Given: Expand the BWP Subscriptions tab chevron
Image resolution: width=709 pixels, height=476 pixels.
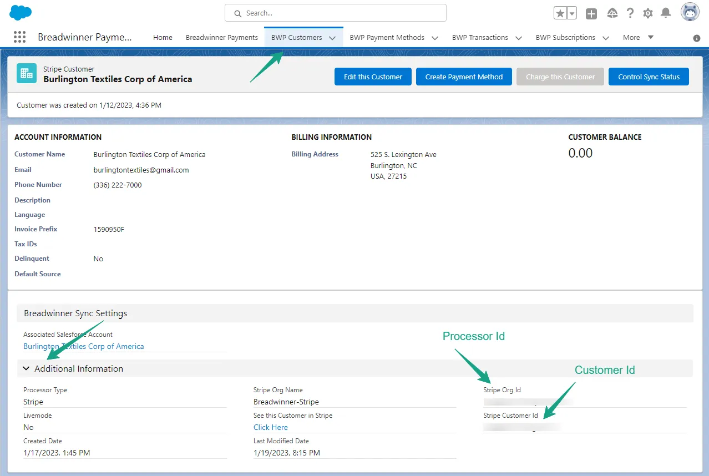Looking at the screenshot, I should pyautogui.click(x=606, y=38).
